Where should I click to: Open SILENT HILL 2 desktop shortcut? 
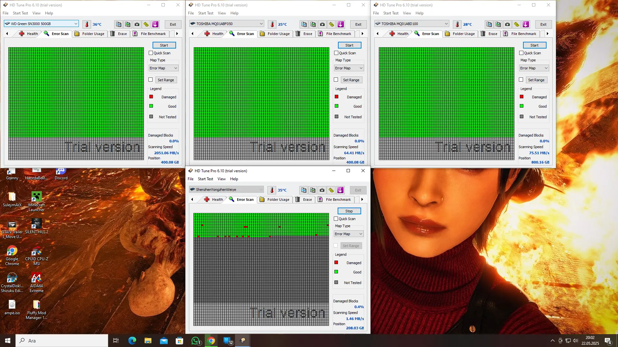[x=37, y=226]
